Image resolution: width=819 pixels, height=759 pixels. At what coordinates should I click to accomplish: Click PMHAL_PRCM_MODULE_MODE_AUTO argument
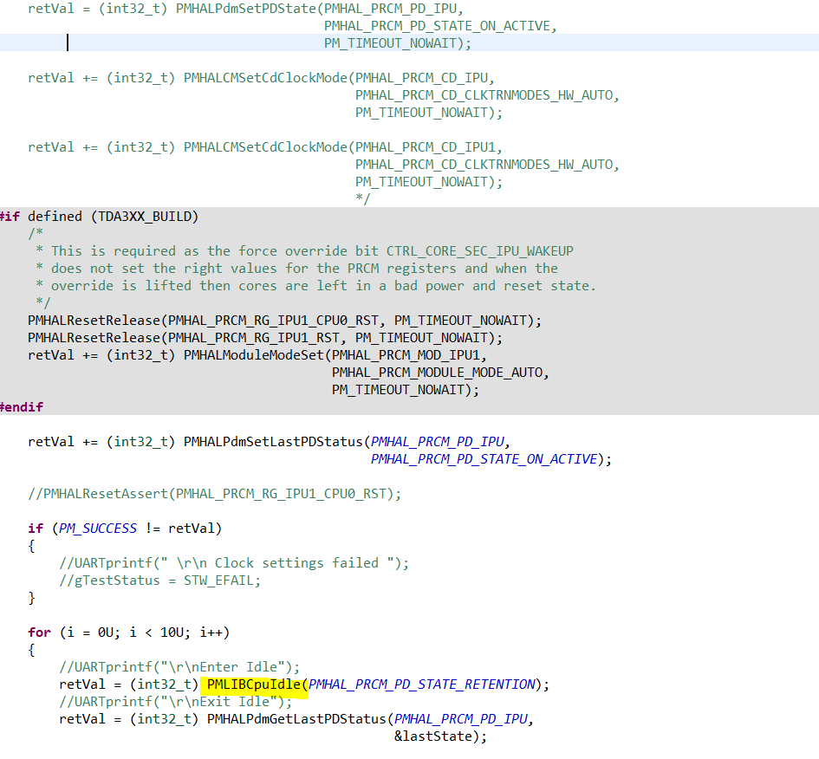[437, 373]
